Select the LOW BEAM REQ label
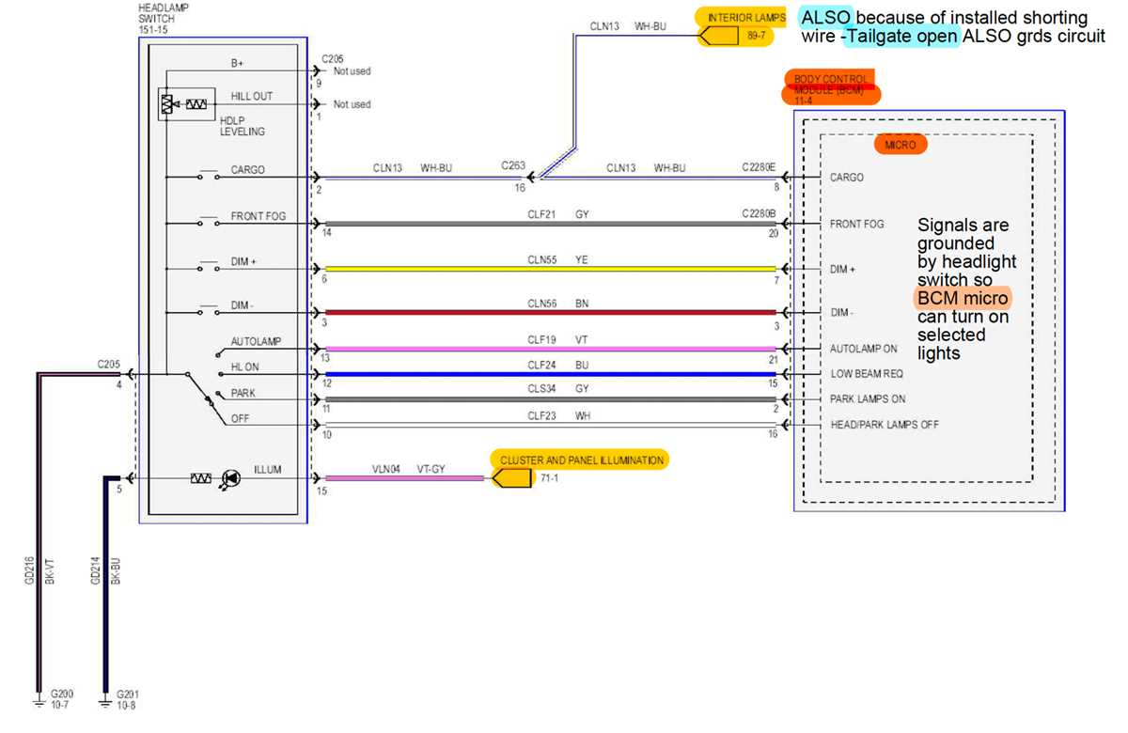The image size is (1128, 733). point(866,373)
